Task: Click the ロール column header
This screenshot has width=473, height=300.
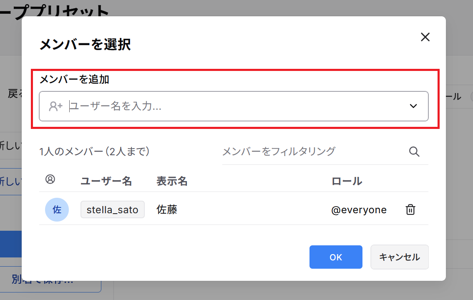Action: click(x=347, y=181)
